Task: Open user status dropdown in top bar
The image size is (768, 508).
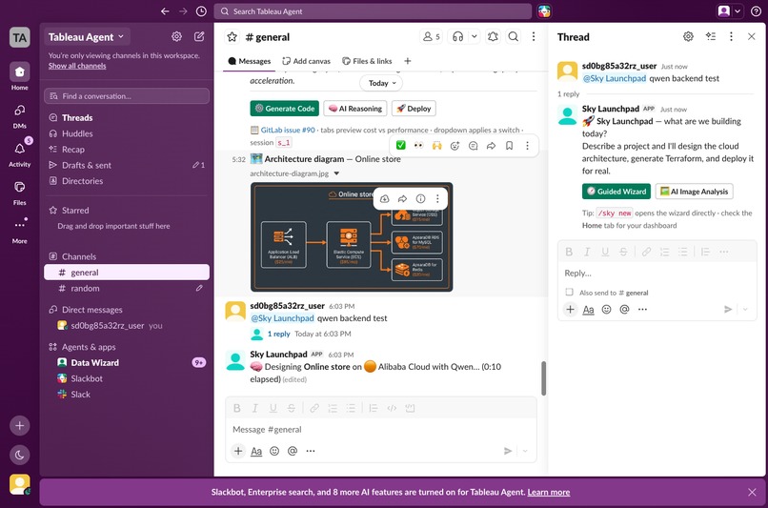Action: click(x=738, y=11)
